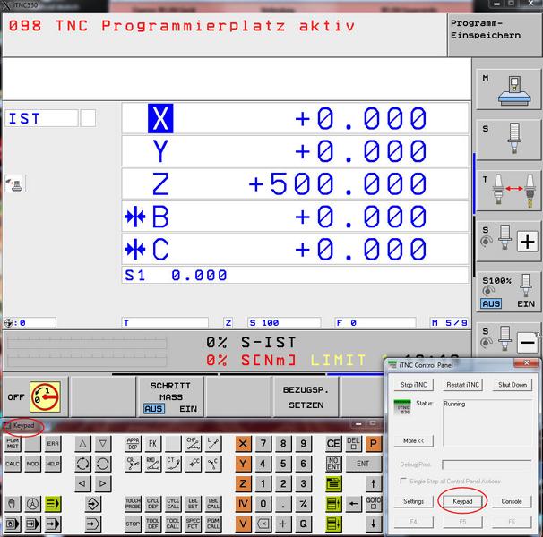Click the Restart iTNC button
The width and height of the screenshot is (543, 537).
pos(462,385)
